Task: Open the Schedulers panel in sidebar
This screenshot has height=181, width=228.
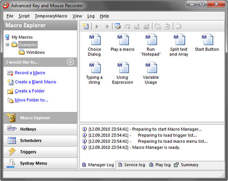Action: 40,140
